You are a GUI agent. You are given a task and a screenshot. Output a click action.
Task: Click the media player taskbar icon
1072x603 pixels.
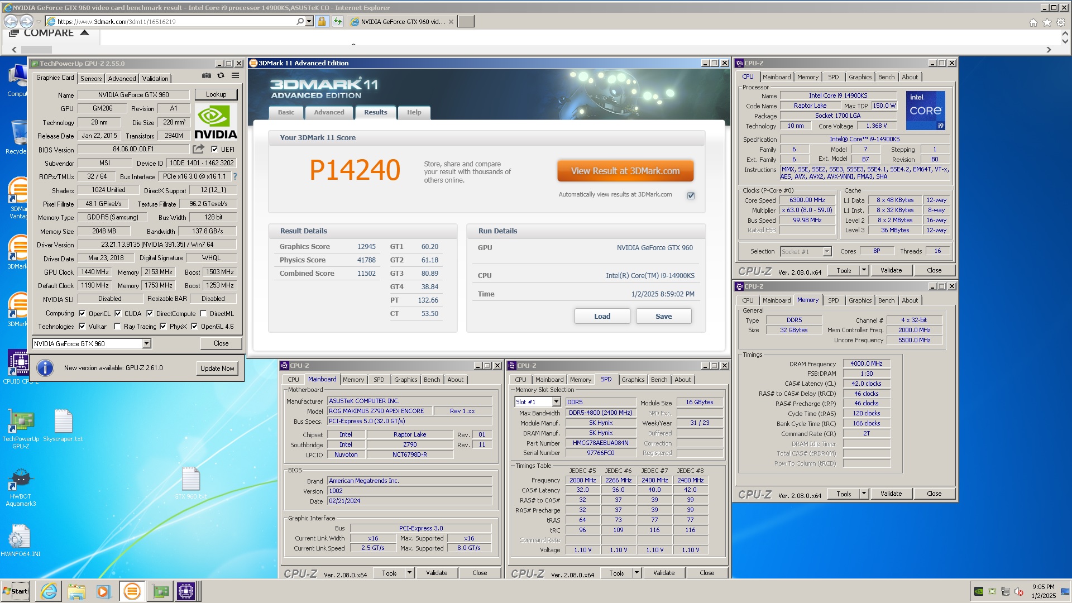104,591
